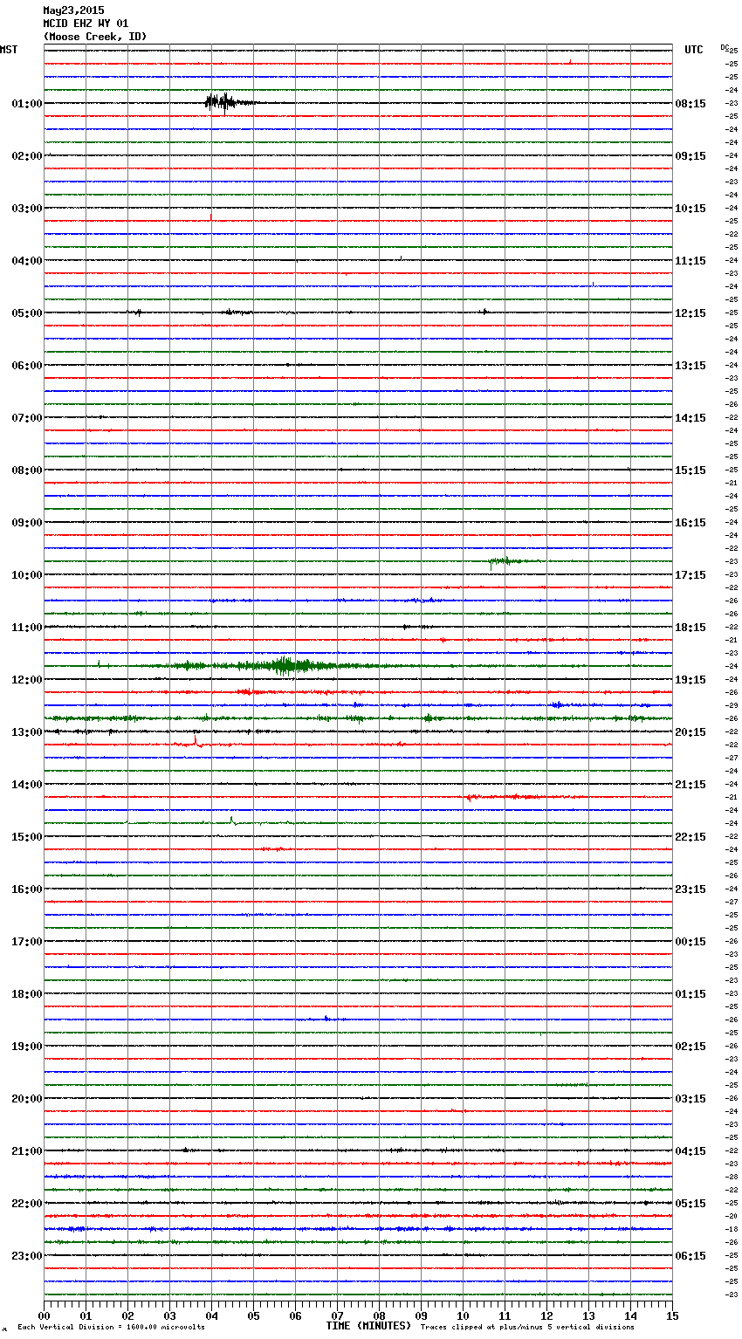The height and width of the screenshot is (1339, 742).
Task: Click the 06:15 UTC time label
Action: (690, 1256)
